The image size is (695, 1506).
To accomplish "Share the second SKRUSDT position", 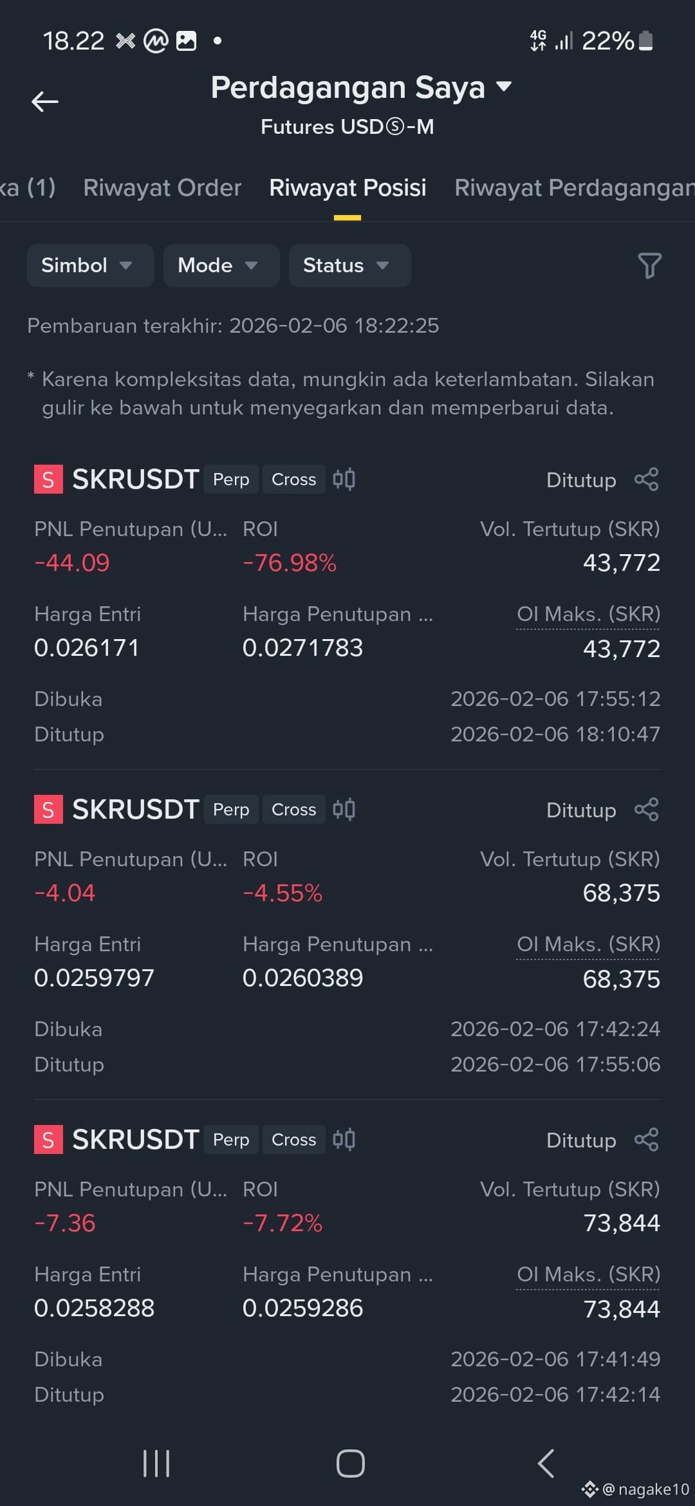I will pos(646,810).
